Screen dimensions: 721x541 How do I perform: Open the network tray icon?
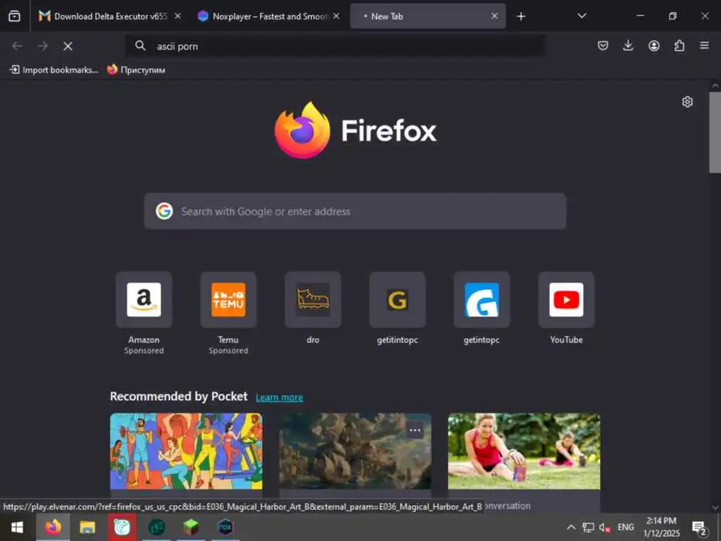pyautogui.click(x=588, y=527)
